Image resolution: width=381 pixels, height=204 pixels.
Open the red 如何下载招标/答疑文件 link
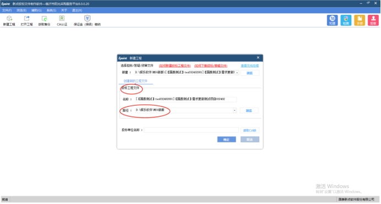[211, 66]
